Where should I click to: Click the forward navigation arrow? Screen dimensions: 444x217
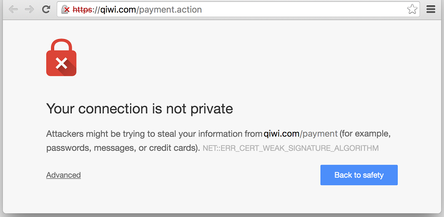29,9
